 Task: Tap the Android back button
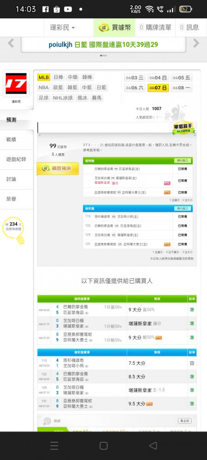[153, 446]
